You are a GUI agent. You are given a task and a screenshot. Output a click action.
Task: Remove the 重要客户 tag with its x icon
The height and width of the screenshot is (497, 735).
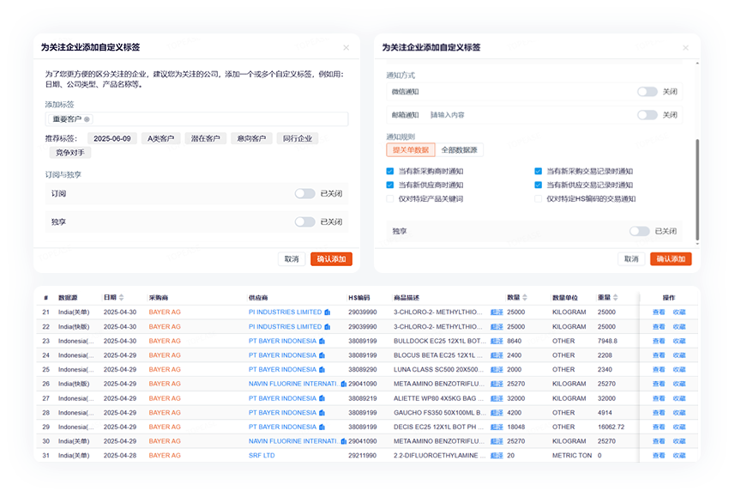coord(87,119)
